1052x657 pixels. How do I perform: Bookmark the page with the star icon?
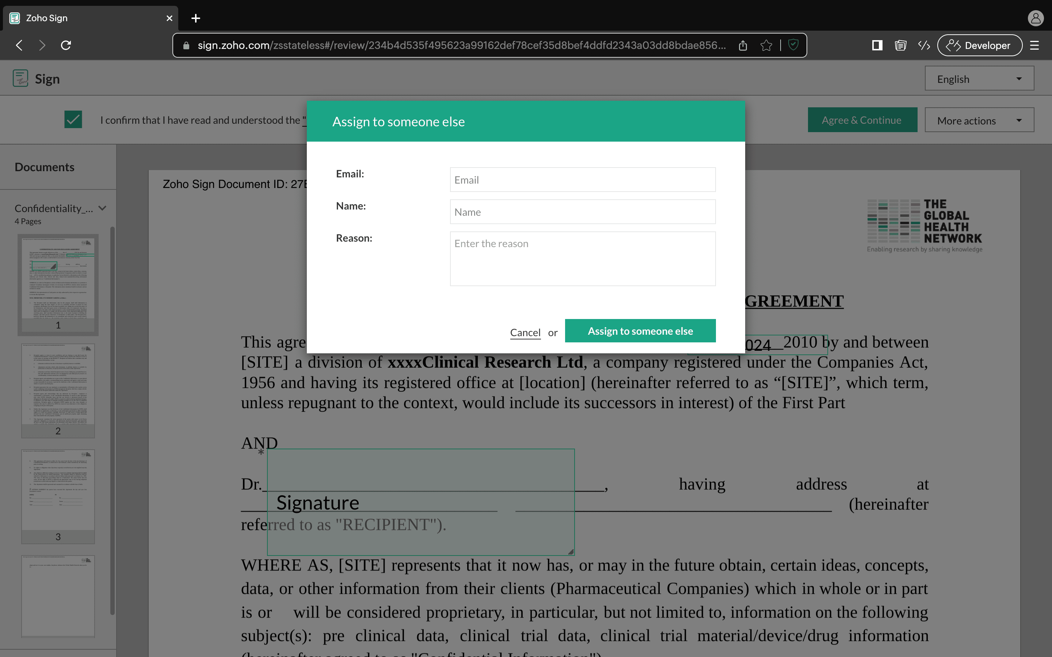point(766,45)
